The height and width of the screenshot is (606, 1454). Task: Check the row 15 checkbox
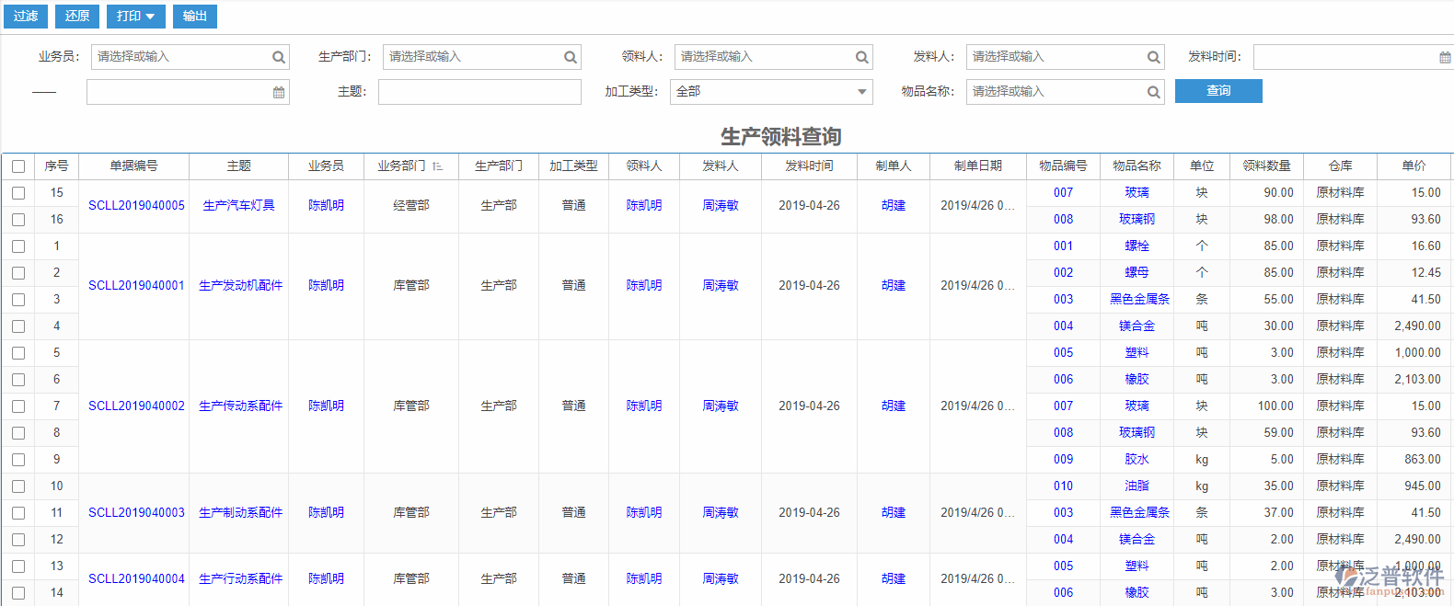coord(18,193)
